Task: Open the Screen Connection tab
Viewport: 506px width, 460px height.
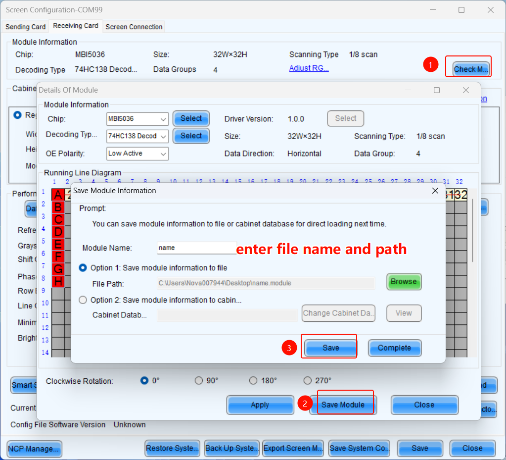Action: click(x=134, y=27)
